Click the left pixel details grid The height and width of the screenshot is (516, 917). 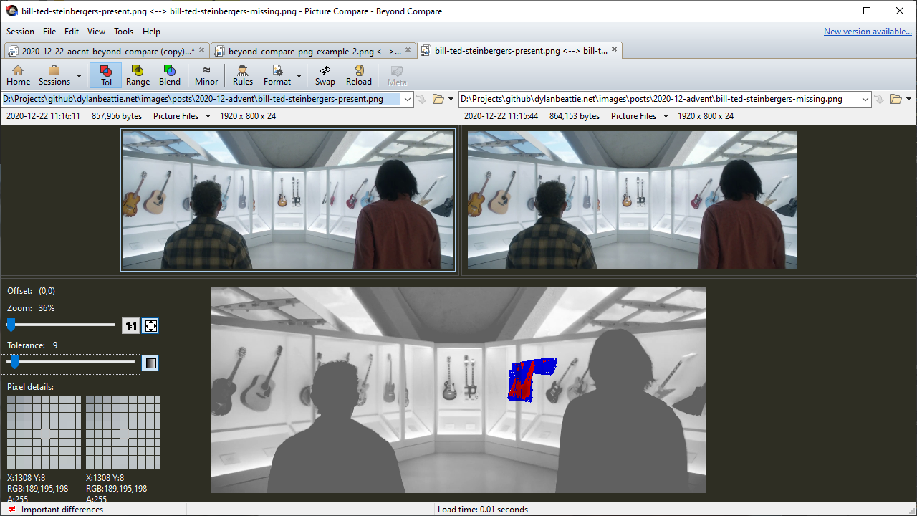44,432
